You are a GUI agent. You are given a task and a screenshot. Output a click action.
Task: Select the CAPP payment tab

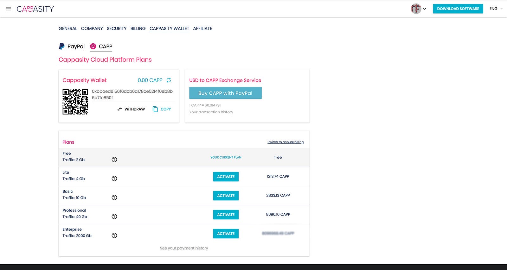[x=101, y=47]
